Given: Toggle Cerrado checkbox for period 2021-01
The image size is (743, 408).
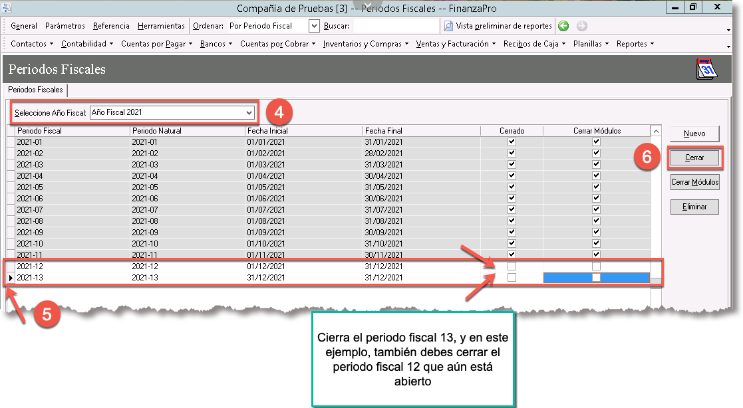Looking at the screenshot, I should [512, 142].
